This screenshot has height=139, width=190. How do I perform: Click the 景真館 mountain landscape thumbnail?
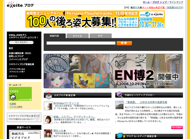pyautogui.click(x=119, y=105)
